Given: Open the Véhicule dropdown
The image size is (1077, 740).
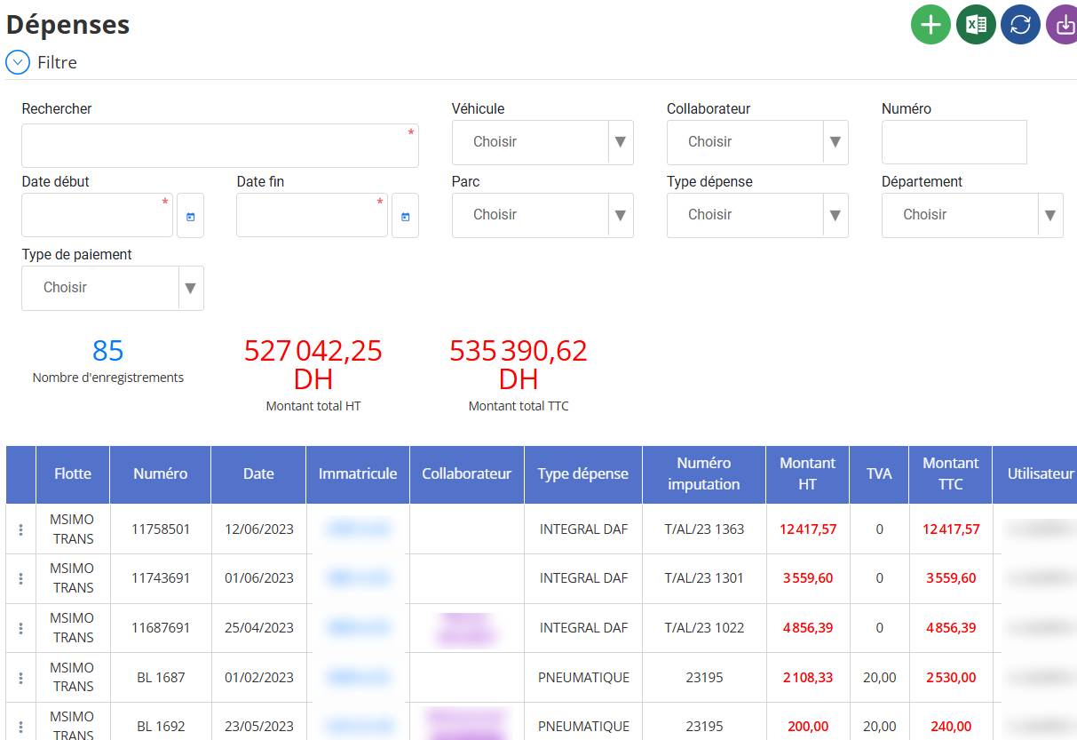Looking at the screenshot, I should click(542, 142).
